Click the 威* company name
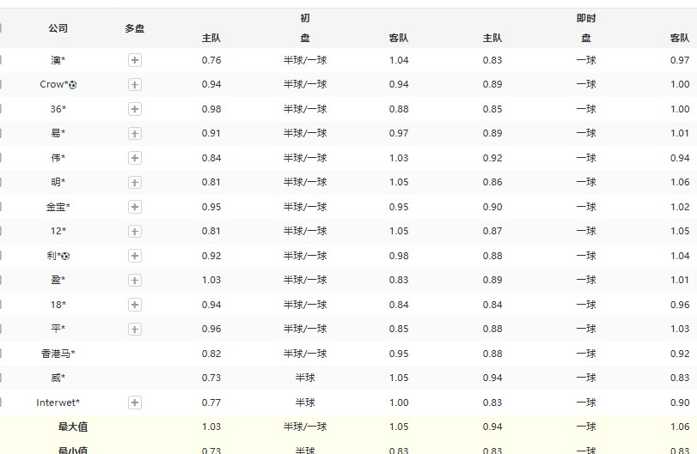 pos(58,378)
